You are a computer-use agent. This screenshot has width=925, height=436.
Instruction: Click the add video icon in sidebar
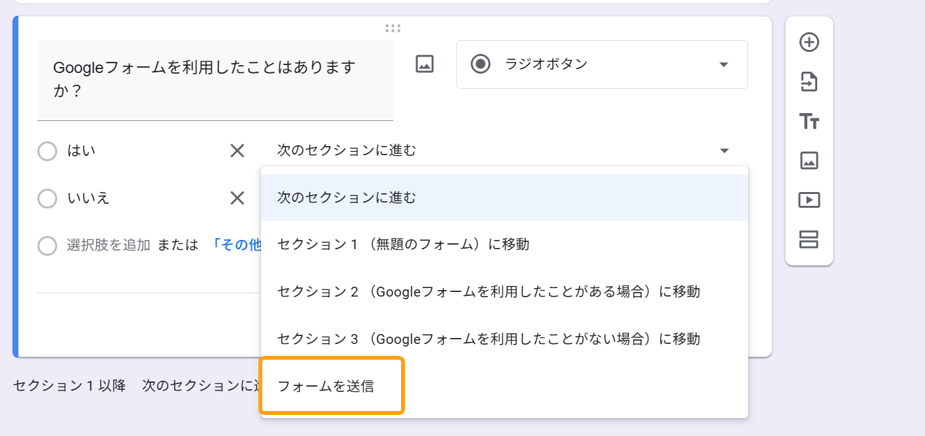(x=809, y=200)
